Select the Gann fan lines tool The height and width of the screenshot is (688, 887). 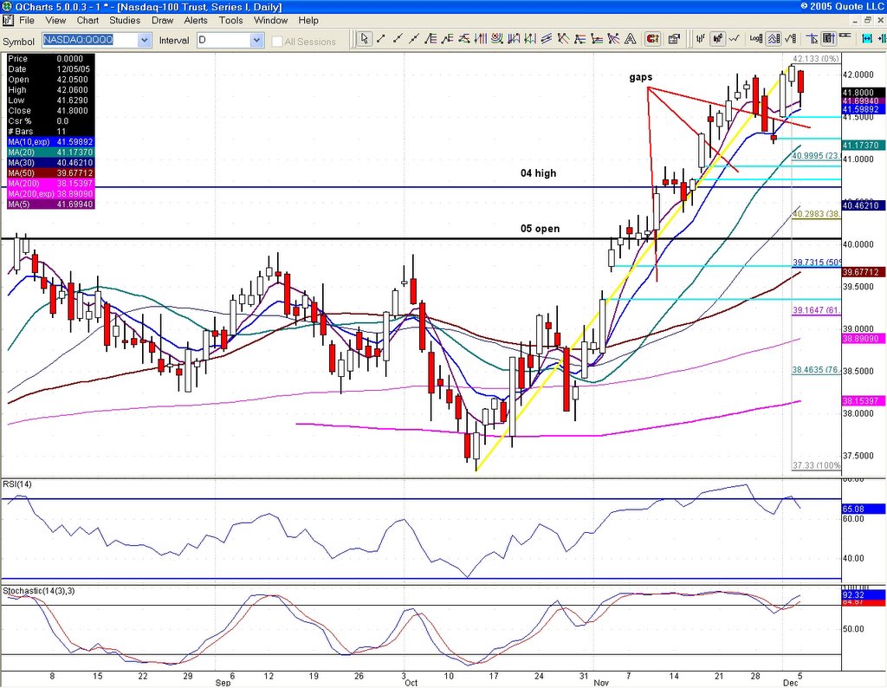pyautogui.click(x=613, y=38)
